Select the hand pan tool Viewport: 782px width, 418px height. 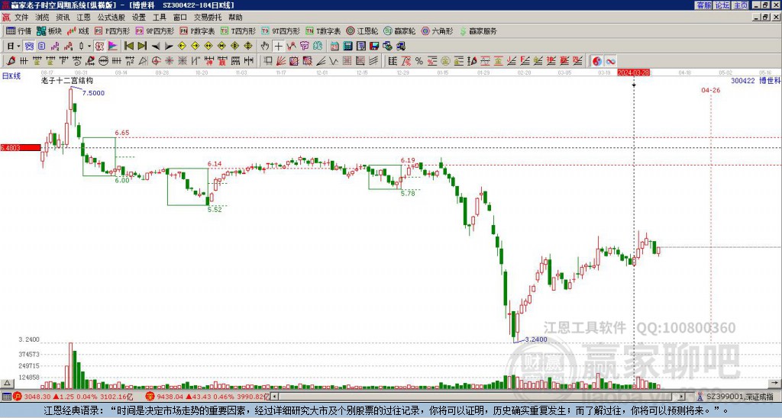(265, 47)
